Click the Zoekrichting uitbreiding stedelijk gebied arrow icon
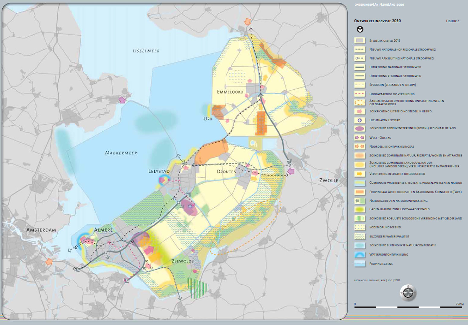Viewport: 468px width, 325px height. coord(360,111)
